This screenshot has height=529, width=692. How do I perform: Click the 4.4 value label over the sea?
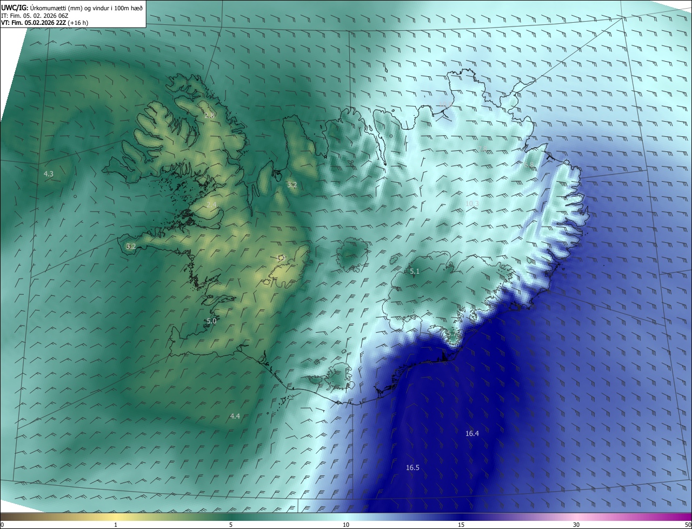tap(235, 416)
